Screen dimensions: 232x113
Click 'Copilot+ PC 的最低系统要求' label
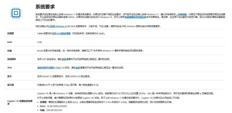coord(20,102)
